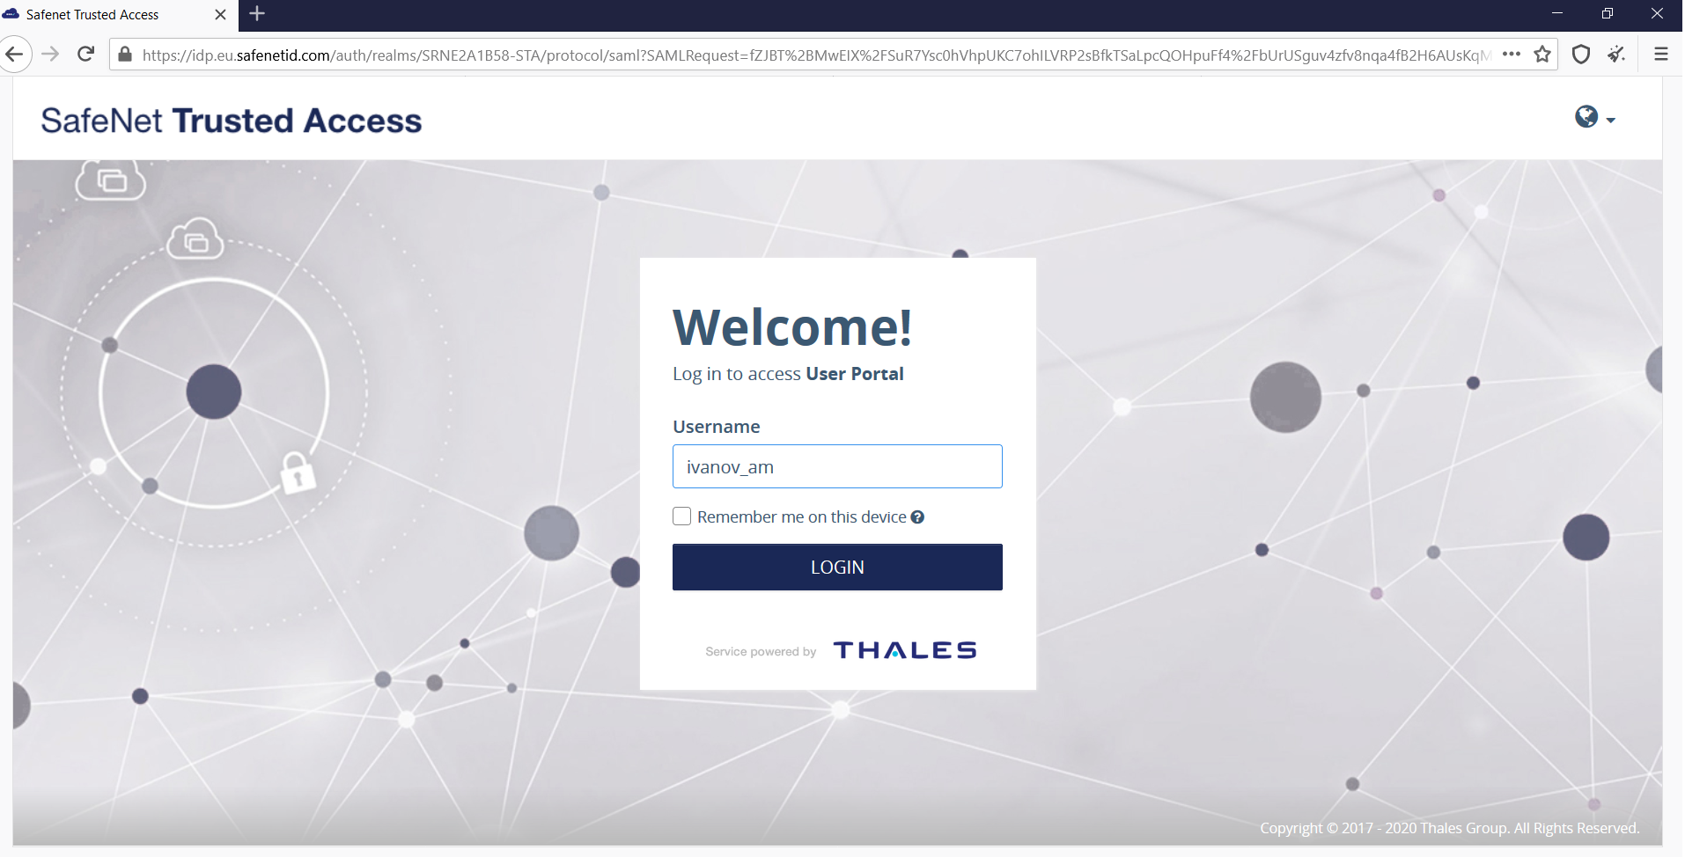Open the globe language selector dropdown
Viewport: 1685px width, 857px height.
[x=1594, y=117]
